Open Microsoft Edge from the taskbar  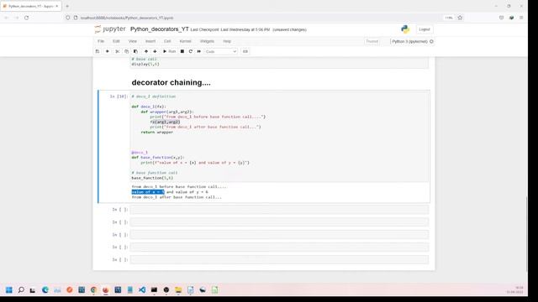pos(45,290)
